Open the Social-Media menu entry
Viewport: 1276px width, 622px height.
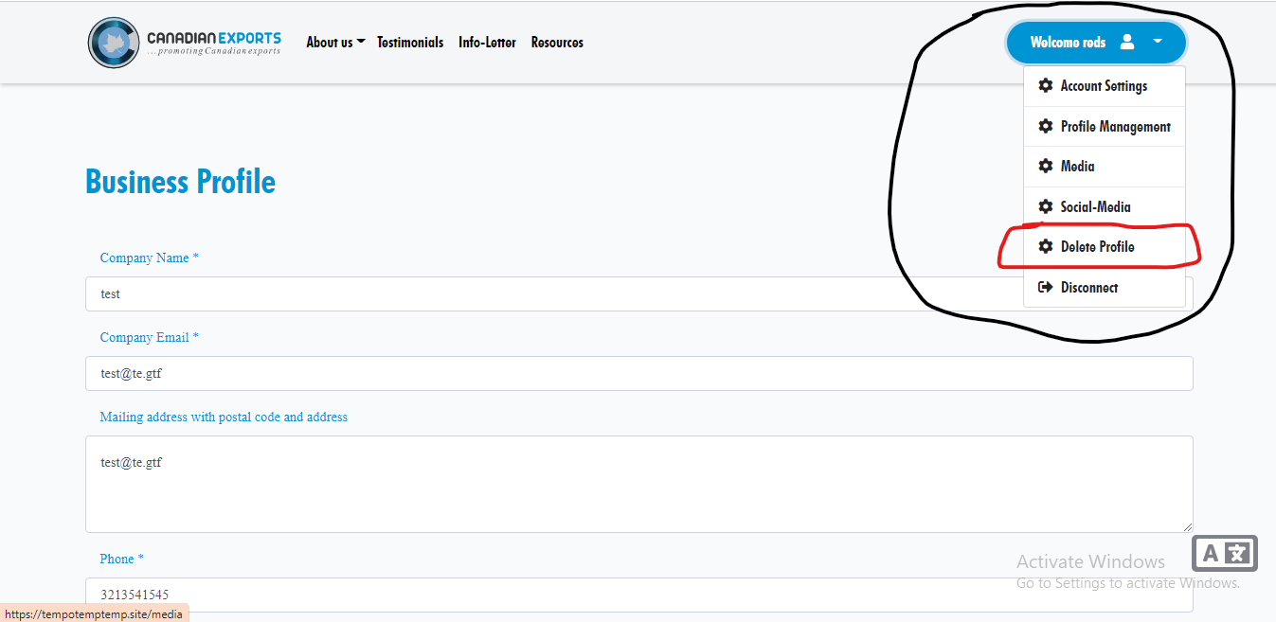[1105, 207]
